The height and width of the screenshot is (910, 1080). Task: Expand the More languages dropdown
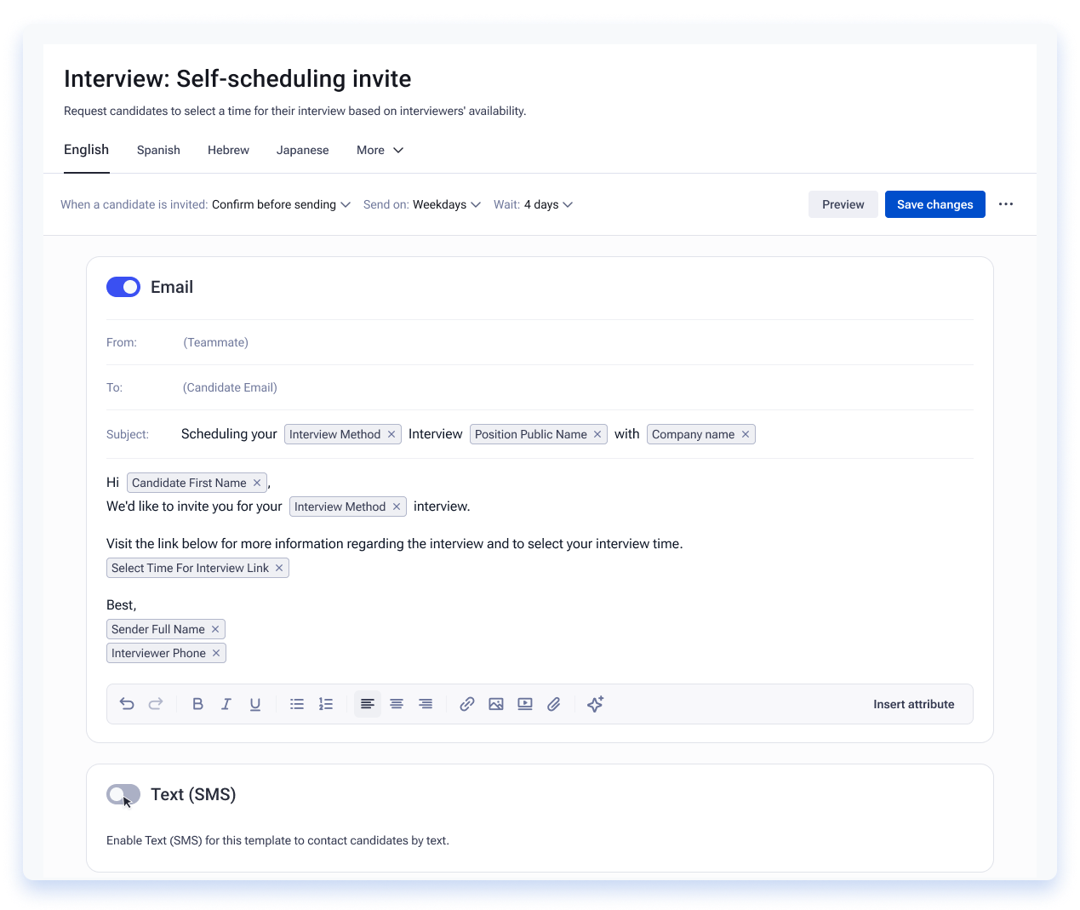point(380,150)
